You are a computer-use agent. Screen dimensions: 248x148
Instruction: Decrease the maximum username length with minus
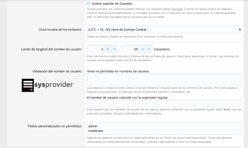click(149, 49)
